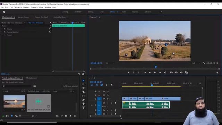
Task: Play the Program monitor sequence
Action: (155, 73)
